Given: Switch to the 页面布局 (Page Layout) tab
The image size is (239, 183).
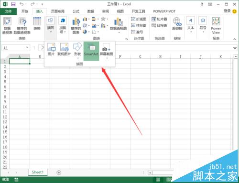Looking at the screenshot, I should tap(58, 11).
